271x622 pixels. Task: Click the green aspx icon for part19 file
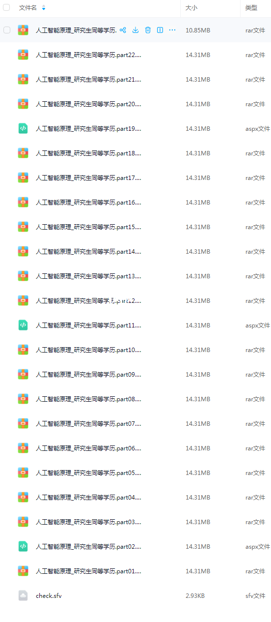[x=23, y=128]
